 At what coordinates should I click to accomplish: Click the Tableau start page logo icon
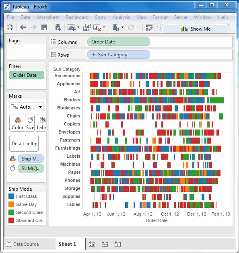(x=10, y=27)
